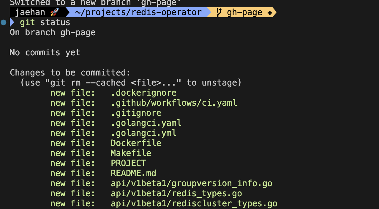Screen dimensions: 379x209
Task: Open the .gitignore file path
Action: [x=136, y=113]
